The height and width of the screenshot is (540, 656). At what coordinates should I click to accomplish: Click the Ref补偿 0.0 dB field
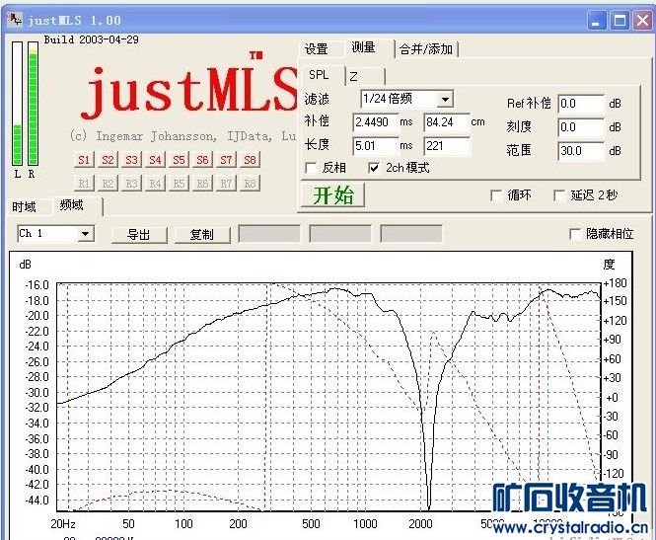(x=581, y=104)
